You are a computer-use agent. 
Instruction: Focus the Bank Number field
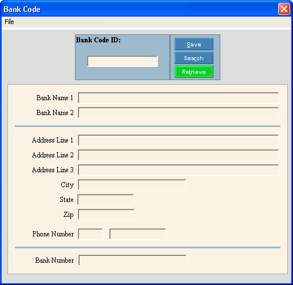(x=133, y=260)
